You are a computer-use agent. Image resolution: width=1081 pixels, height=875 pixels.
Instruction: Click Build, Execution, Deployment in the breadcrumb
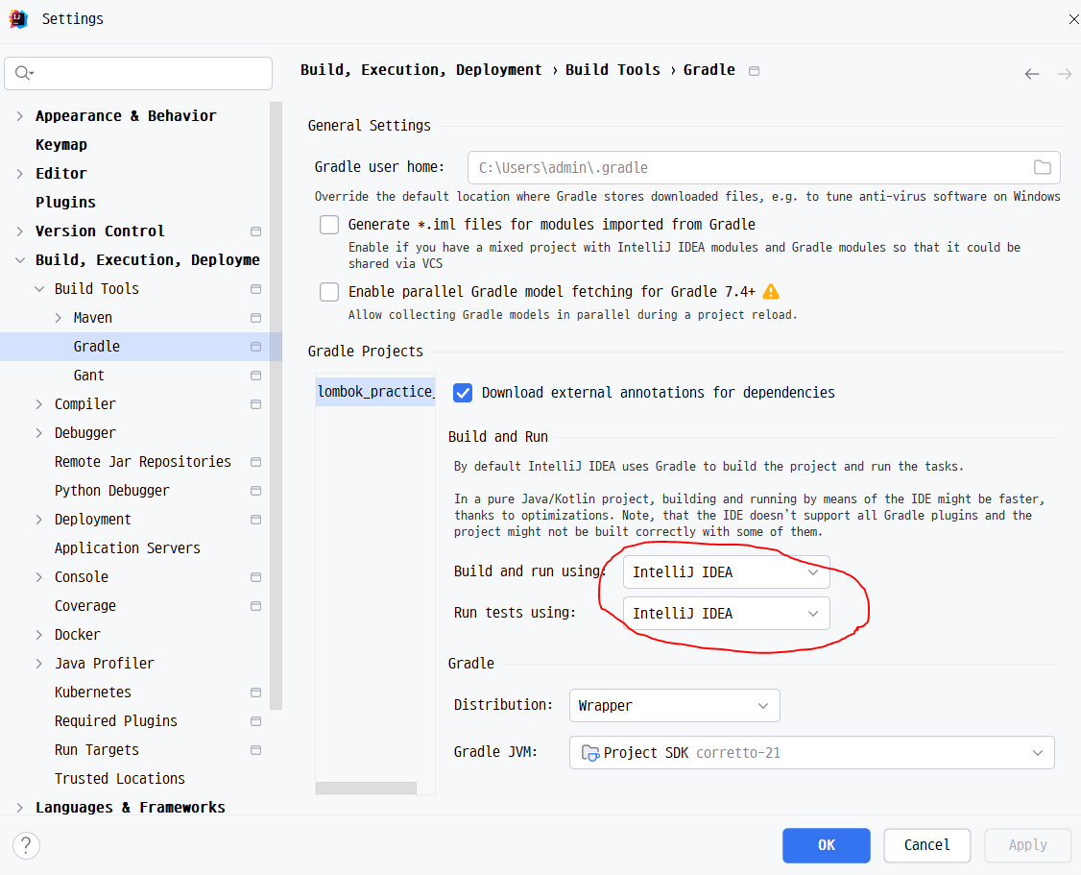coord(420,70)
